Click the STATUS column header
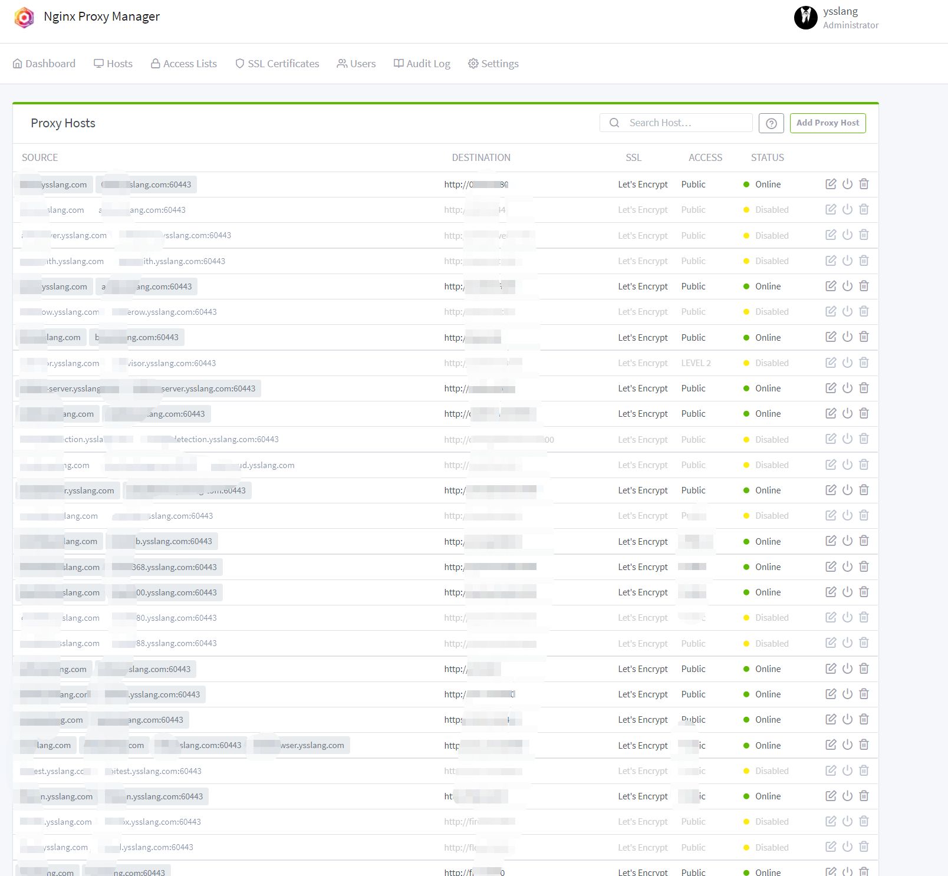This screenshot has width=948, height=876. click(767, 157)
